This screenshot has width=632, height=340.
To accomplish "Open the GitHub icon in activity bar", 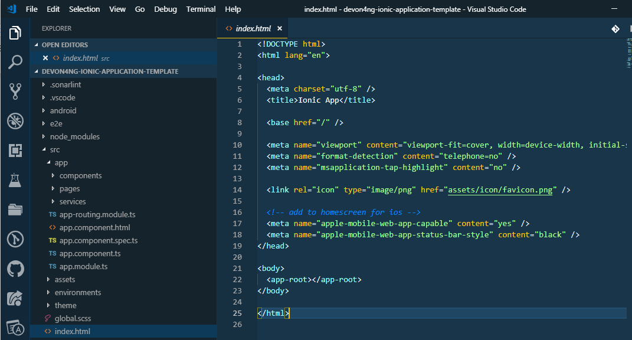I will (x=15, y=269).
